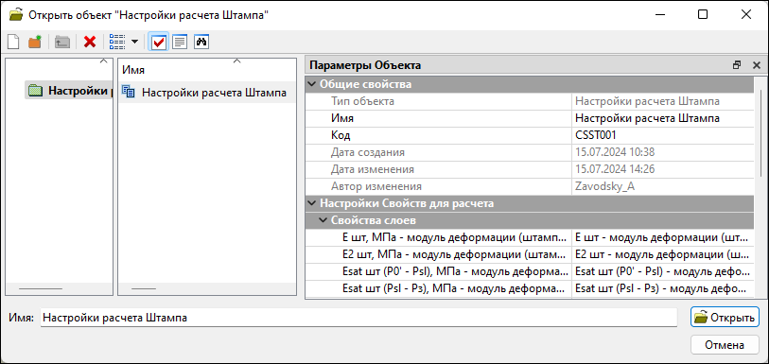Select 'Настройки расчета Штампа' in list
The image size is (769, 364).
(215, 92)
